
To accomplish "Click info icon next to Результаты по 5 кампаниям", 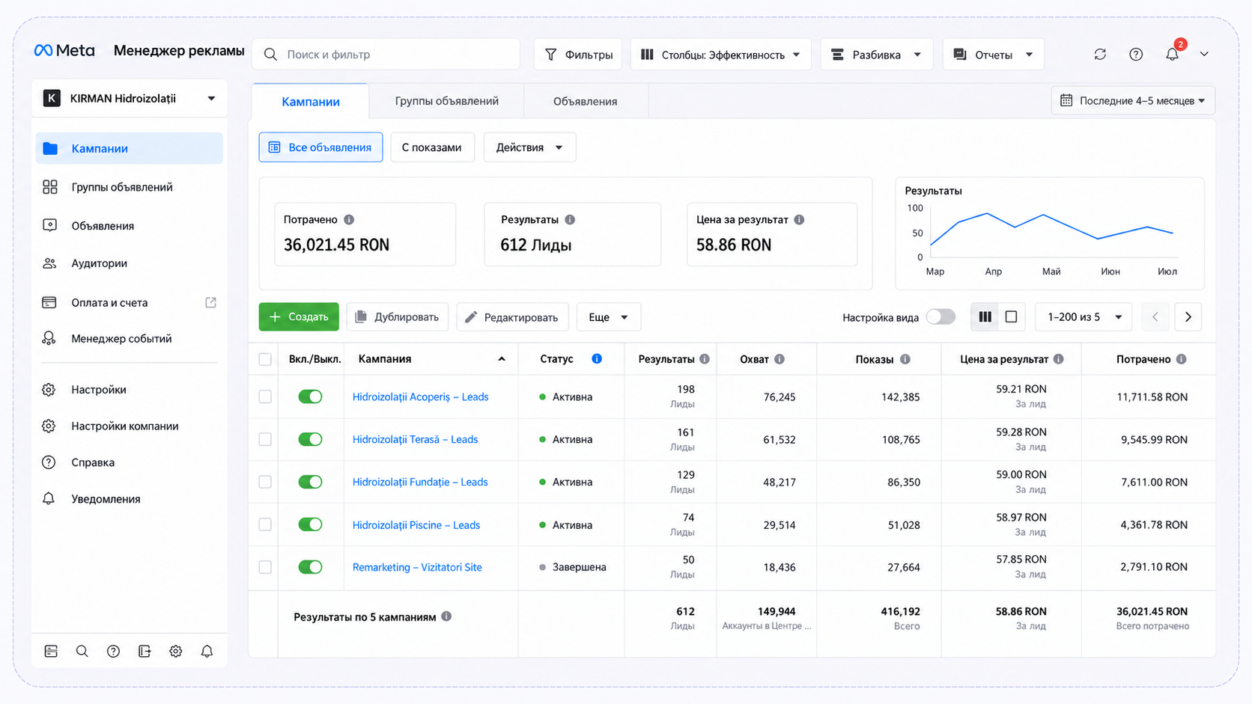I will pos(446,616).
